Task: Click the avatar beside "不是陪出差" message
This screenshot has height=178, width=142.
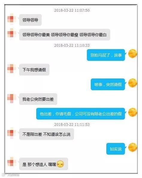Action: point(11,133)
